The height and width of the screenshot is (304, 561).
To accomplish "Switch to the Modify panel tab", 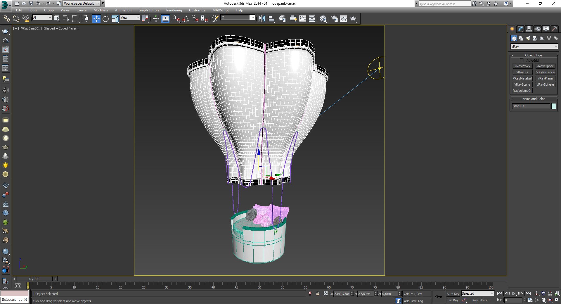I will (x=520, y=29).
